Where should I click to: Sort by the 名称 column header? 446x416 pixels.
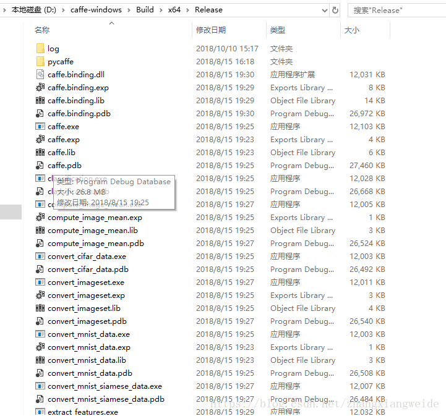pos(42,30)
